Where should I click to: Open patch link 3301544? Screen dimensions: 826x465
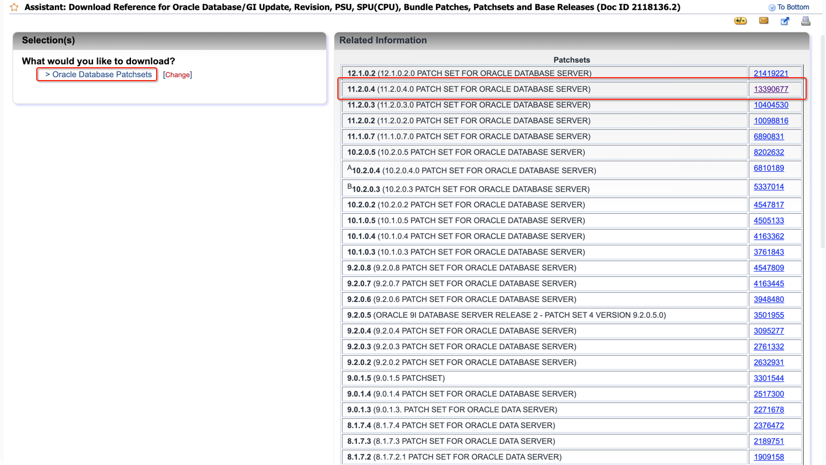769,378
